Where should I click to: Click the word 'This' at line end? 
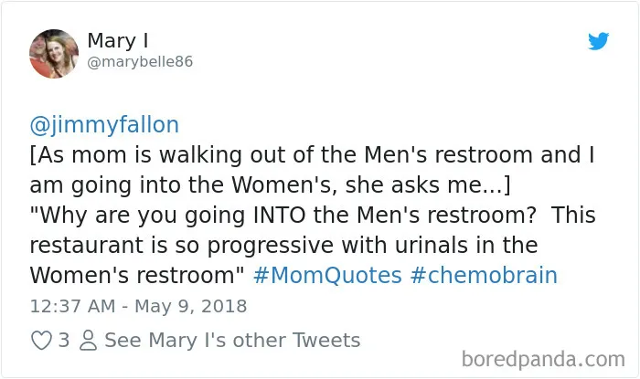[573, 216]
